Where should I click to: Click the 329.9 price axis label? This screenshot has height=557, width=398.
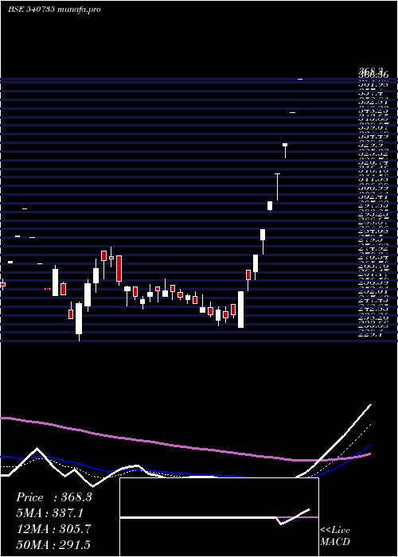pos(369,145)
